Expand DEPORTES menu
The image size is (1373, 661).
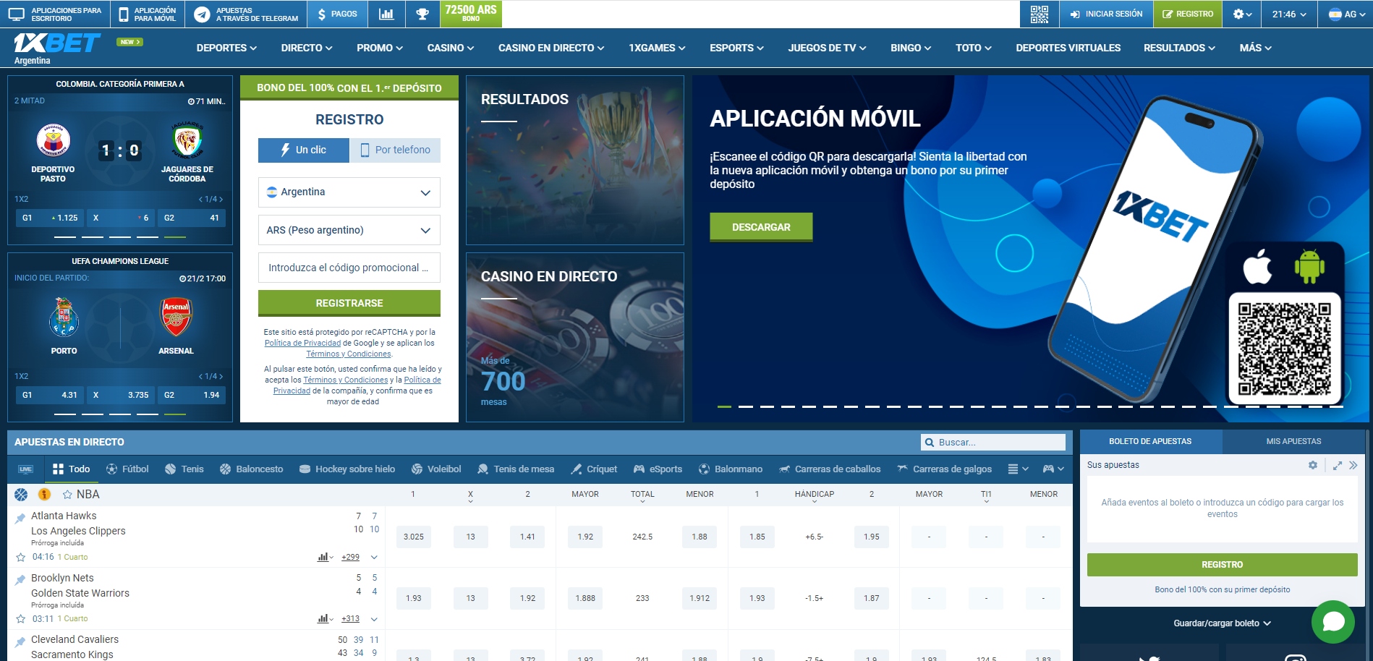click(x=226, y=48)
